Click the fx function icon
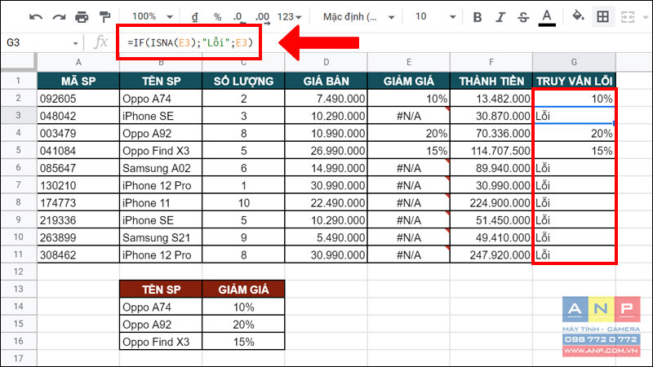653x367 pixels. tap(100, 42)
